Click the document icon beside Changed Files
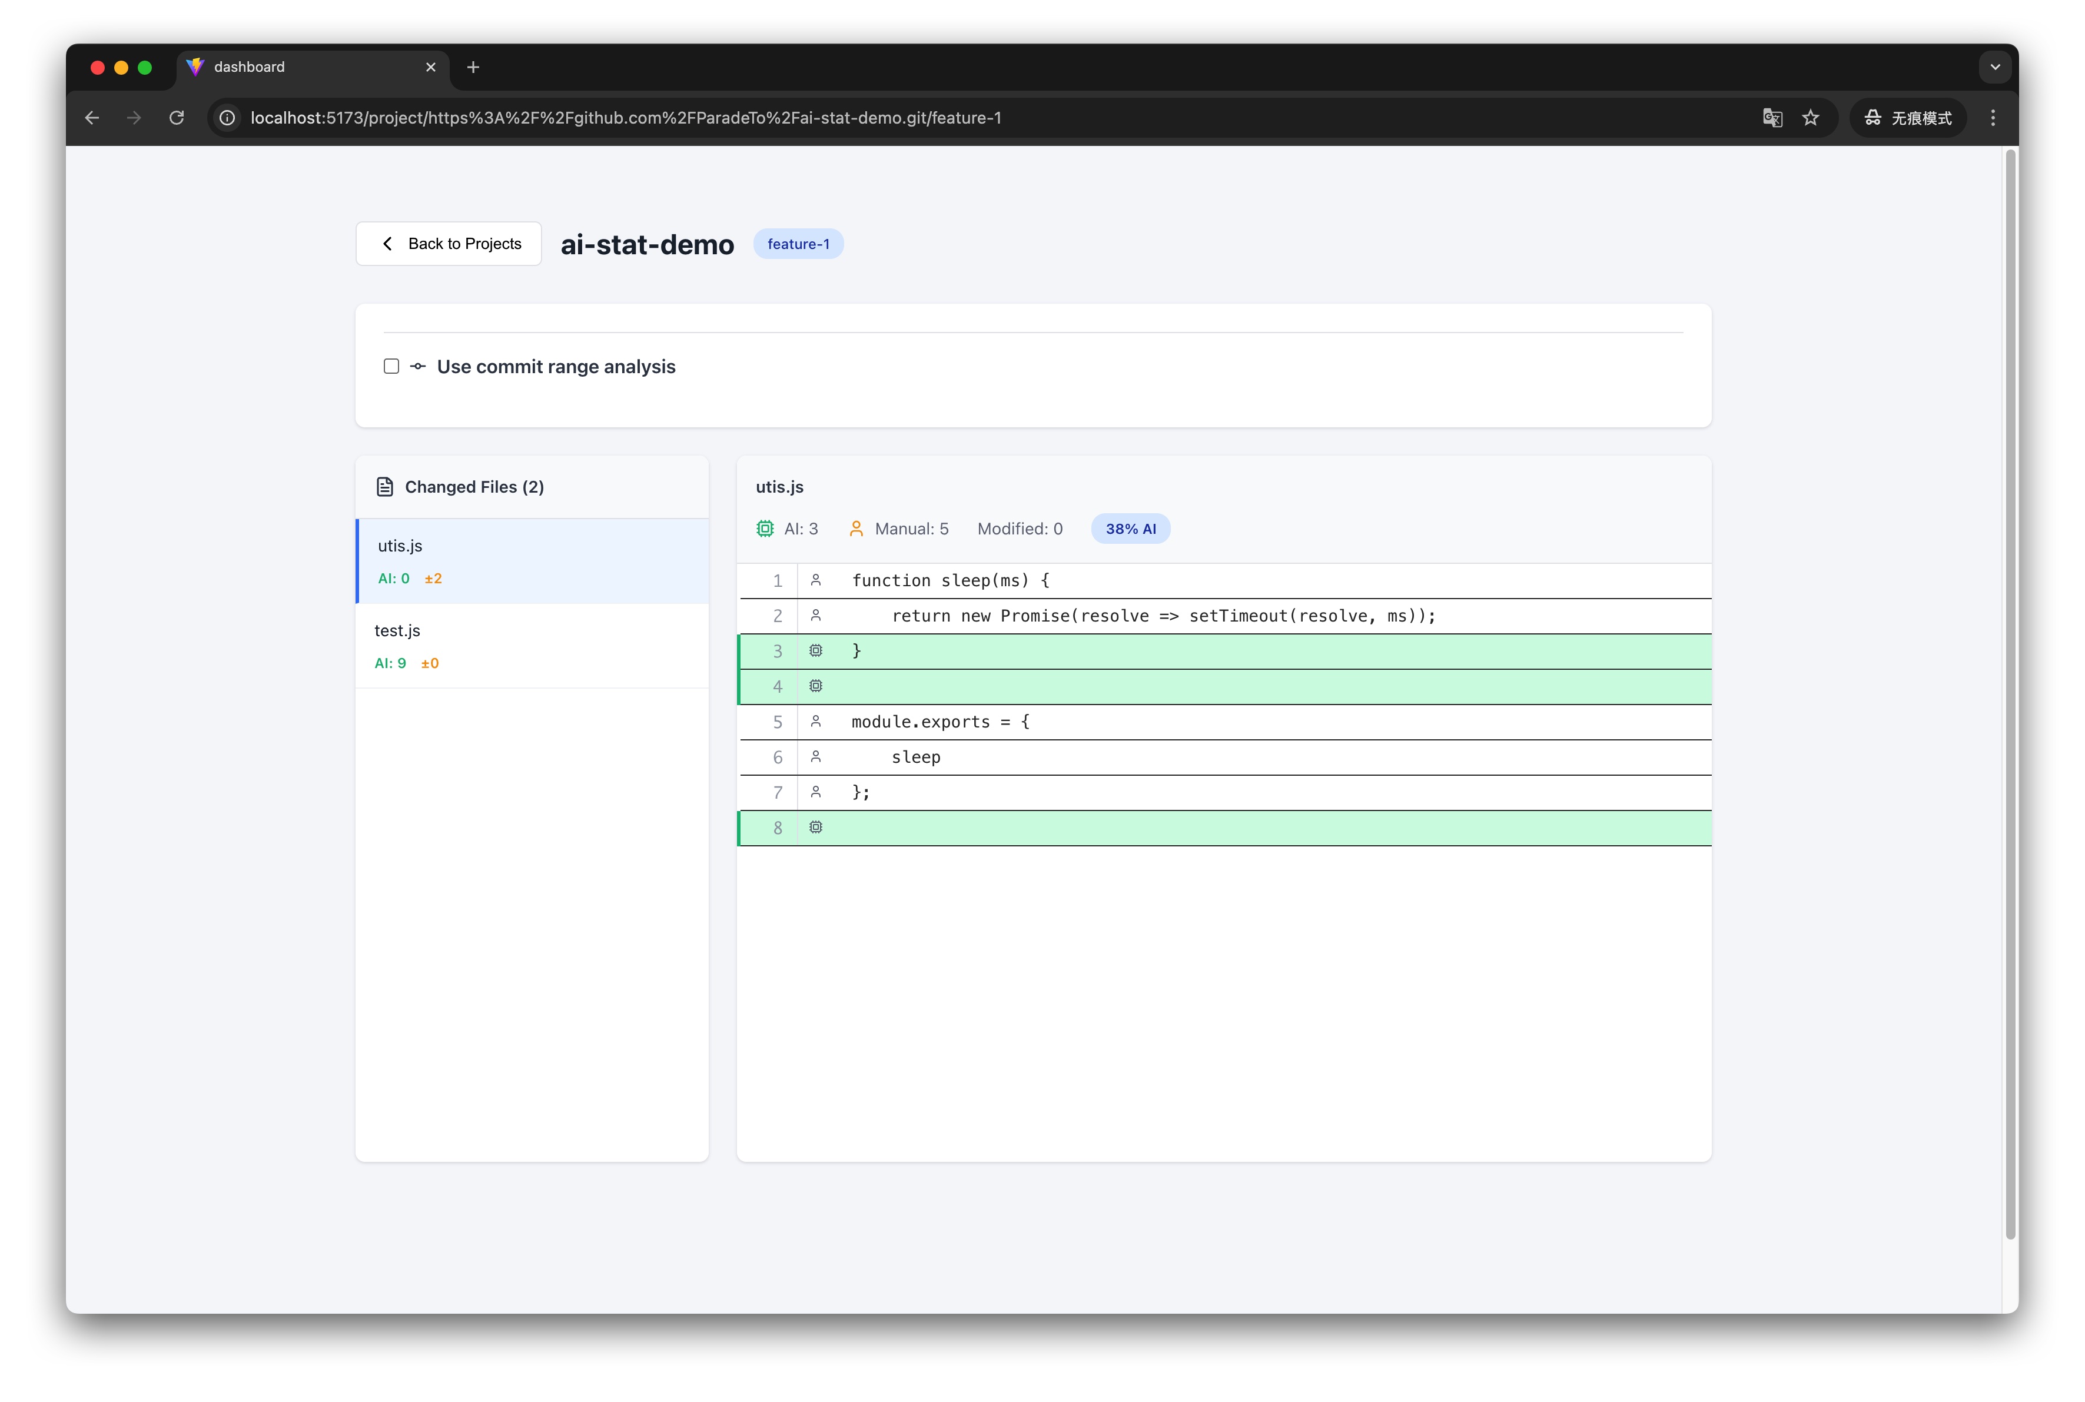The width and height of the screenshot is (2085, 1402). coord(384,486)
